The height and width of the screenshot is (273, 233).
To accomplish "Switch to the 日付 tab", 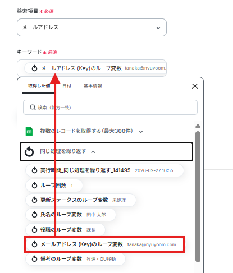I will pos(67,86).
